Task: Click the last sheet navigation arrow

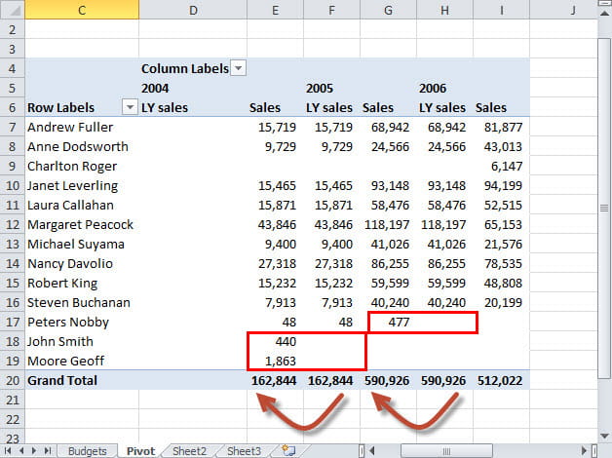Action: (x=48, y=450)
